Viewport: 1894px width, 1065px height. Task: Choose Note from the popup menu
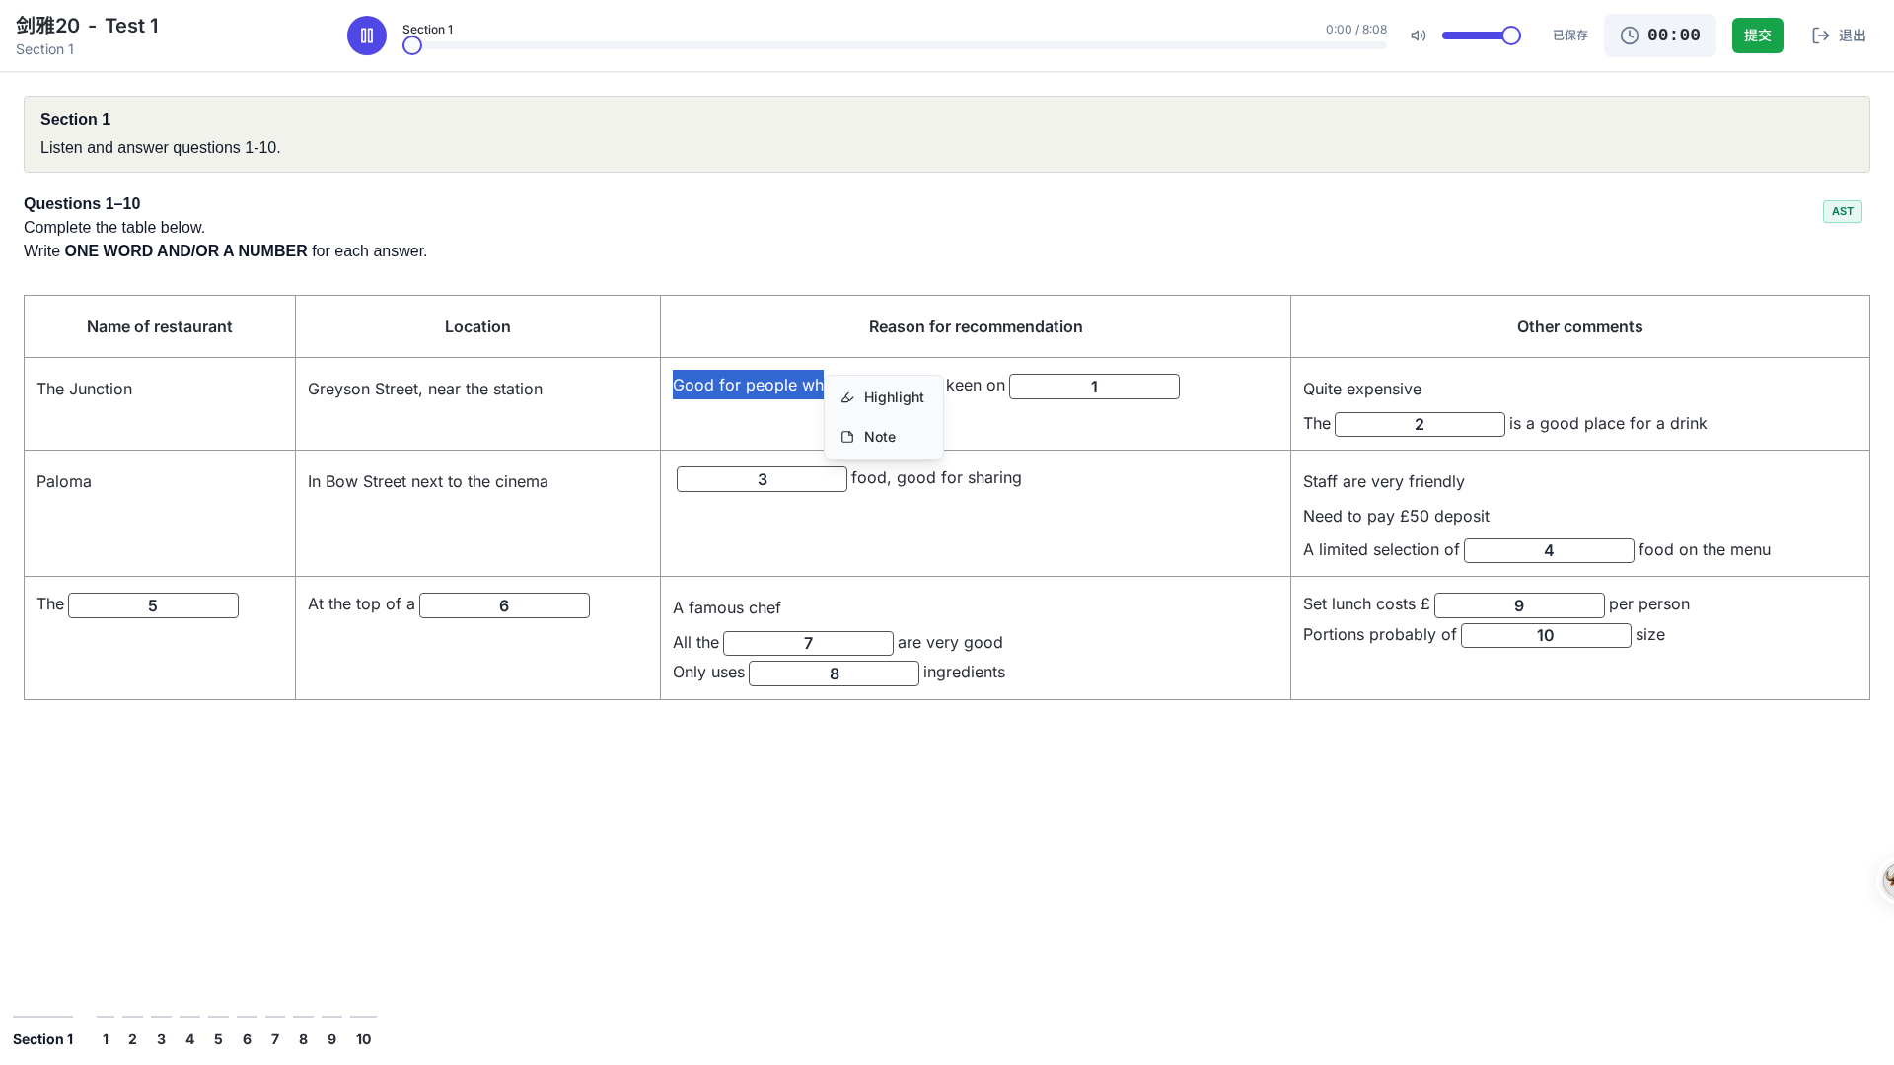coord(884,437)
